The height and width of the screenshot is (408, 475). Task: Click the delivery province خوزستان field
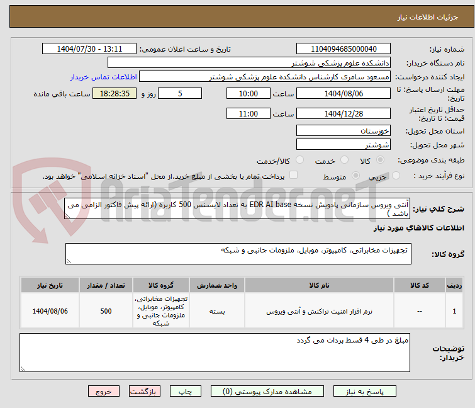pos(344,130)
